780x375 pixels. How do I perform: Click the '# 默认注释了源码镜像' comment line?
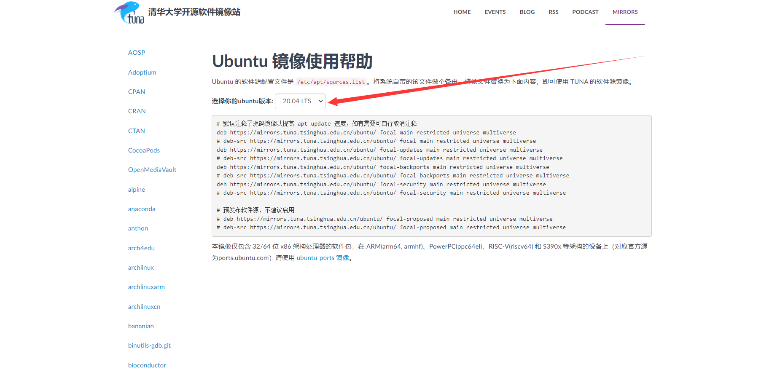click(x=317, y=123)
